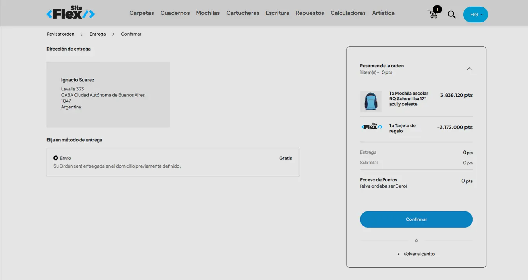Select the Envío delivery radio button

pos(56,158)
